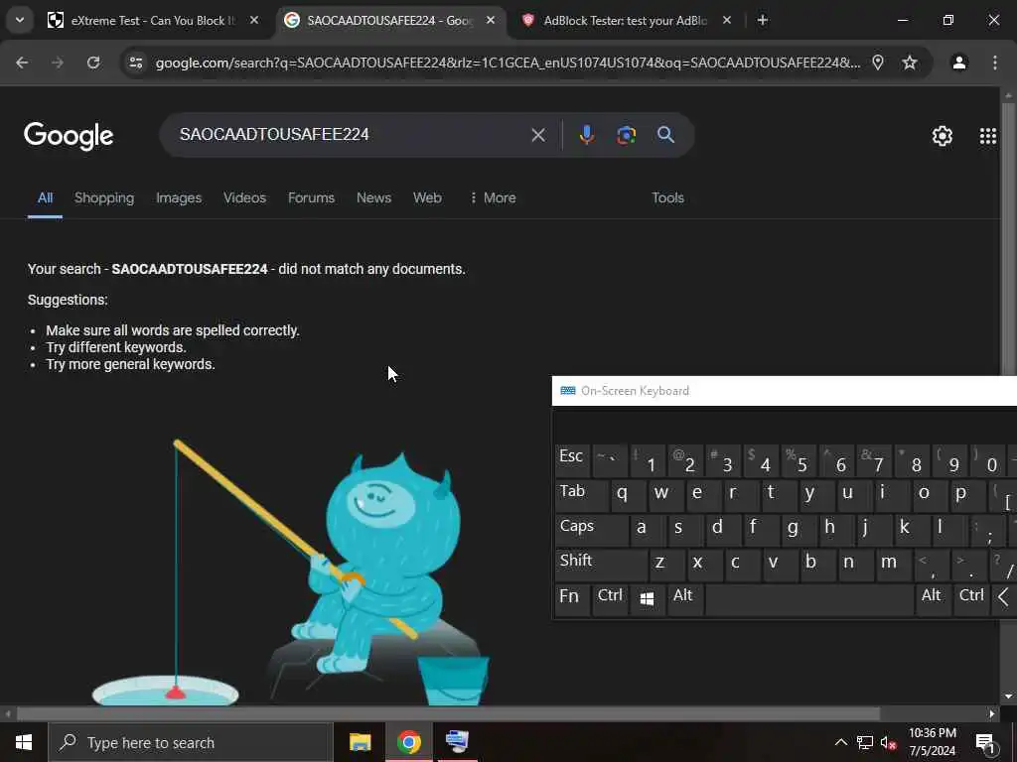Viewport: 1017px width, 762px height.
Task: Bookmark this page with the star
Action: (910, 63)
